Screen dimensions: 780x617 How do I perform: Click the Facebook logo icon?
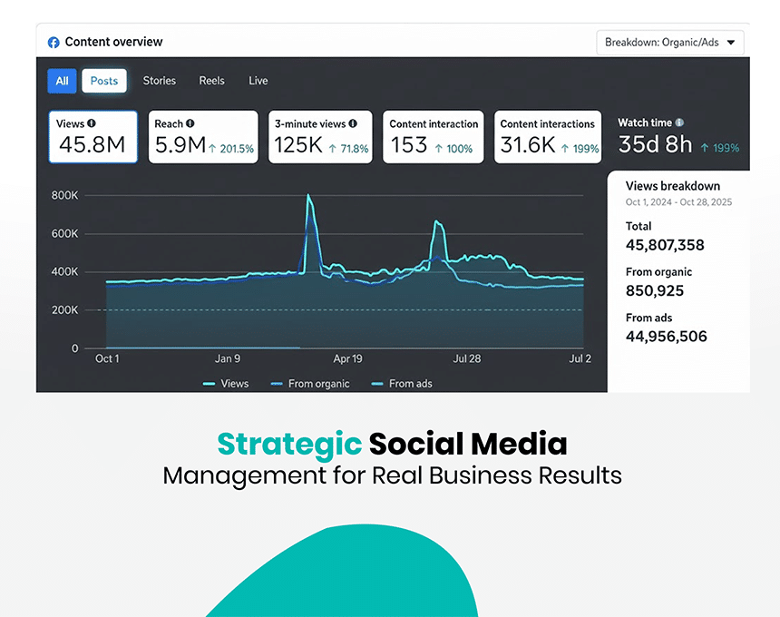[54, 42]
